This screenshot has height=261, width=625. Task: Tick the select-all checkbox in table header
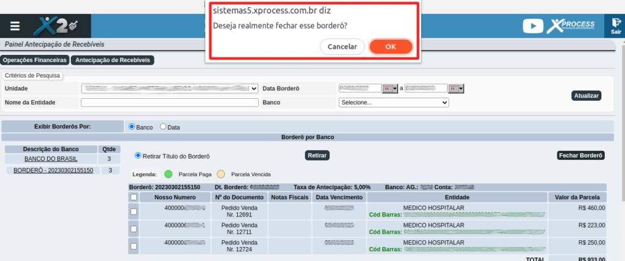pyautogui.click(x=134, y=198)
